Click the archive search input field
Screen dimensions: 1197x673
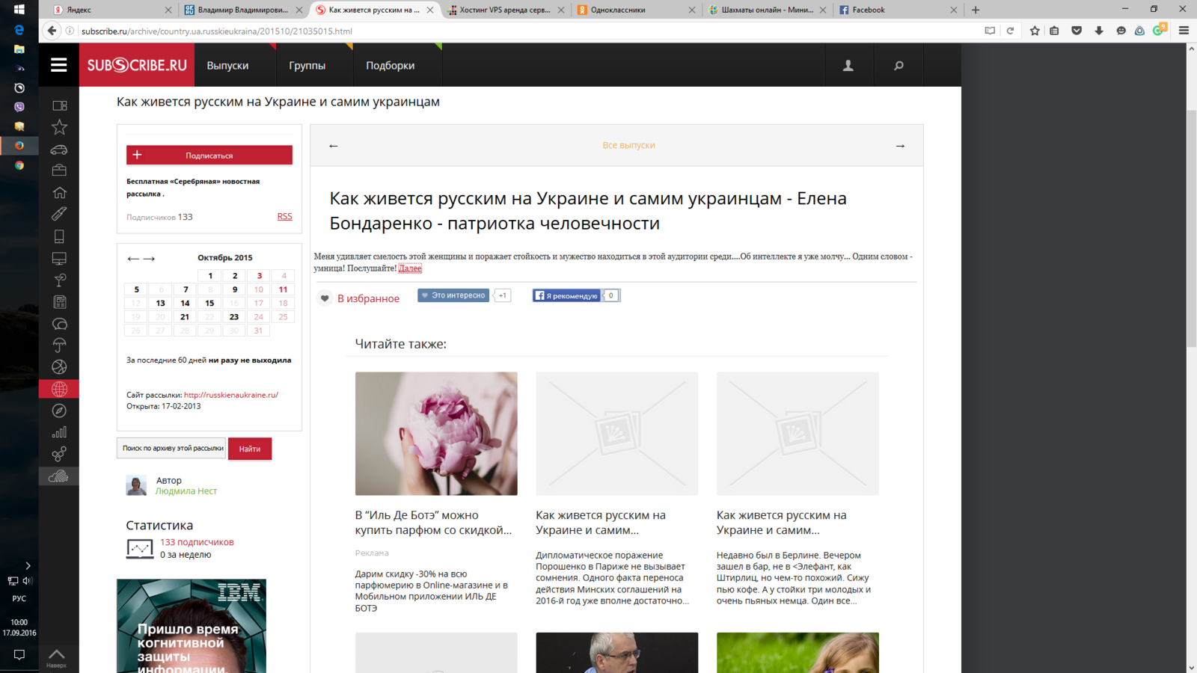pos(172,449)
